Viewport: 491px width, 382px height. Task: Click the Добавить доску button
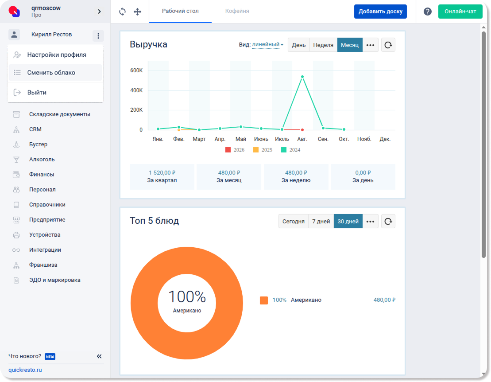click(x=380, y=12)
